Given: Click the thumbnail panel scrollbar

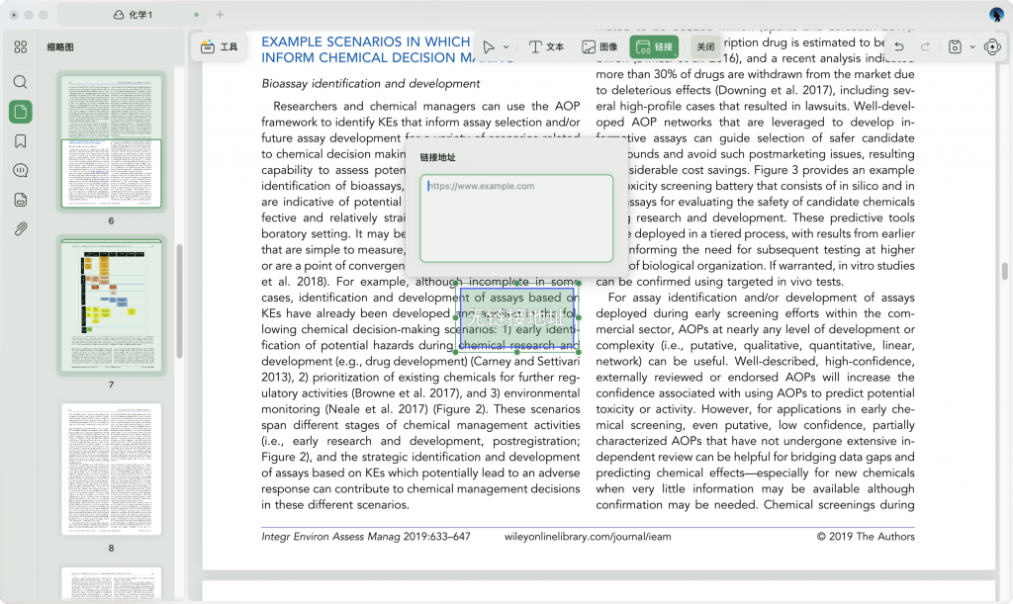Looking at the screenshot, I should click(x=179, y=301).
